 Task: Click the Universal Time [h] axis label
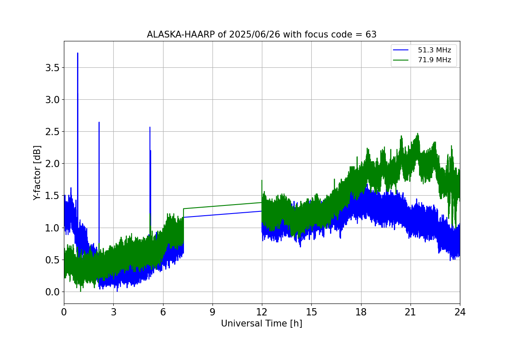tap(261, 324)
